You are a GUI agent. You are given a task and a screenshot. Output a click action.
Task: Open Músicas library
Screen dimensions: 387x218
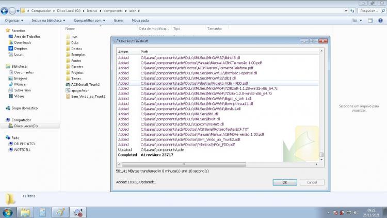pyautogui.click(x=18, y=84)
